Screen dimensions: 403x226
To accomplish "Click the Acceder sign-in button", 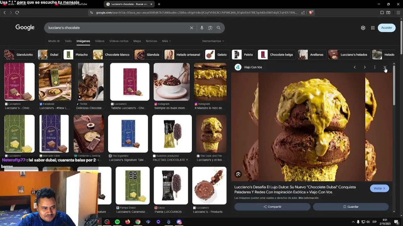I will tap(387, 28).
